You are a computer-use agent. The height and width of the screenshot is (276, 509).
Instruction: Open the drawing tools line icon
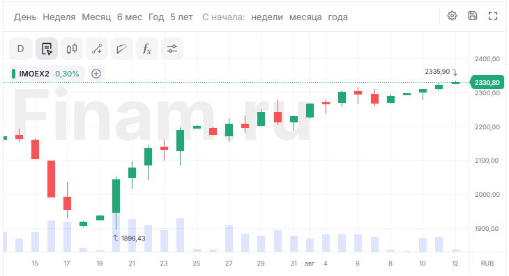(97, 49)
